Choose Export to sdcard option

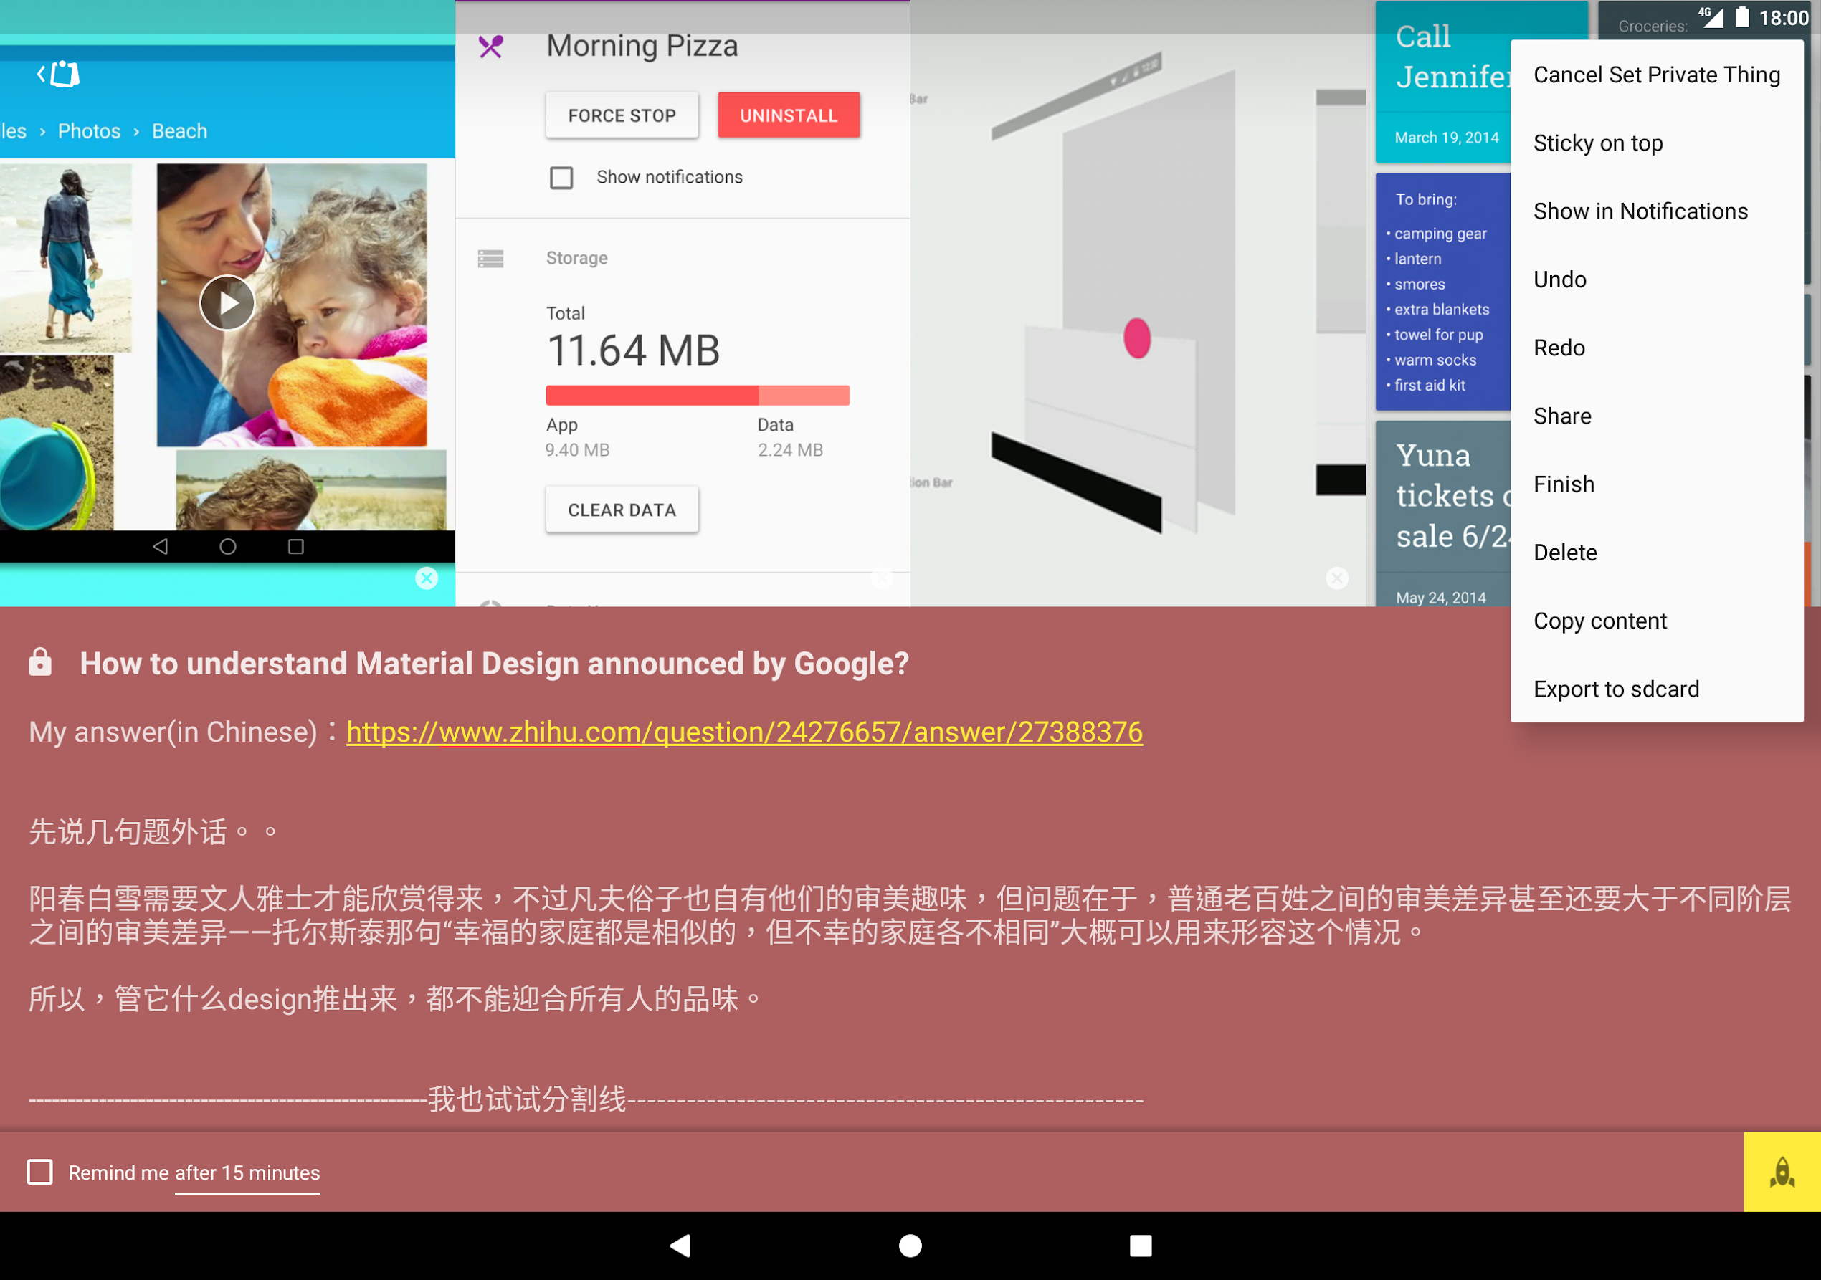[x=1615, y=689]
